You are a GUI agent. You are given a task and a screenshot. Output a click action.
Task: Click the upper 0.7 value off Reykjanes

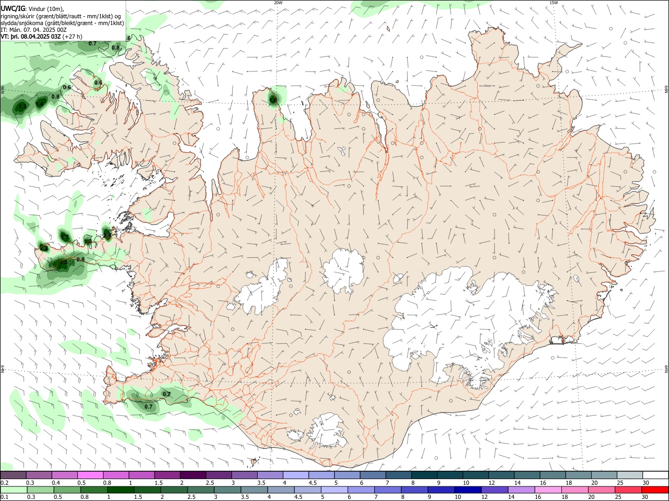coord(167,394)
